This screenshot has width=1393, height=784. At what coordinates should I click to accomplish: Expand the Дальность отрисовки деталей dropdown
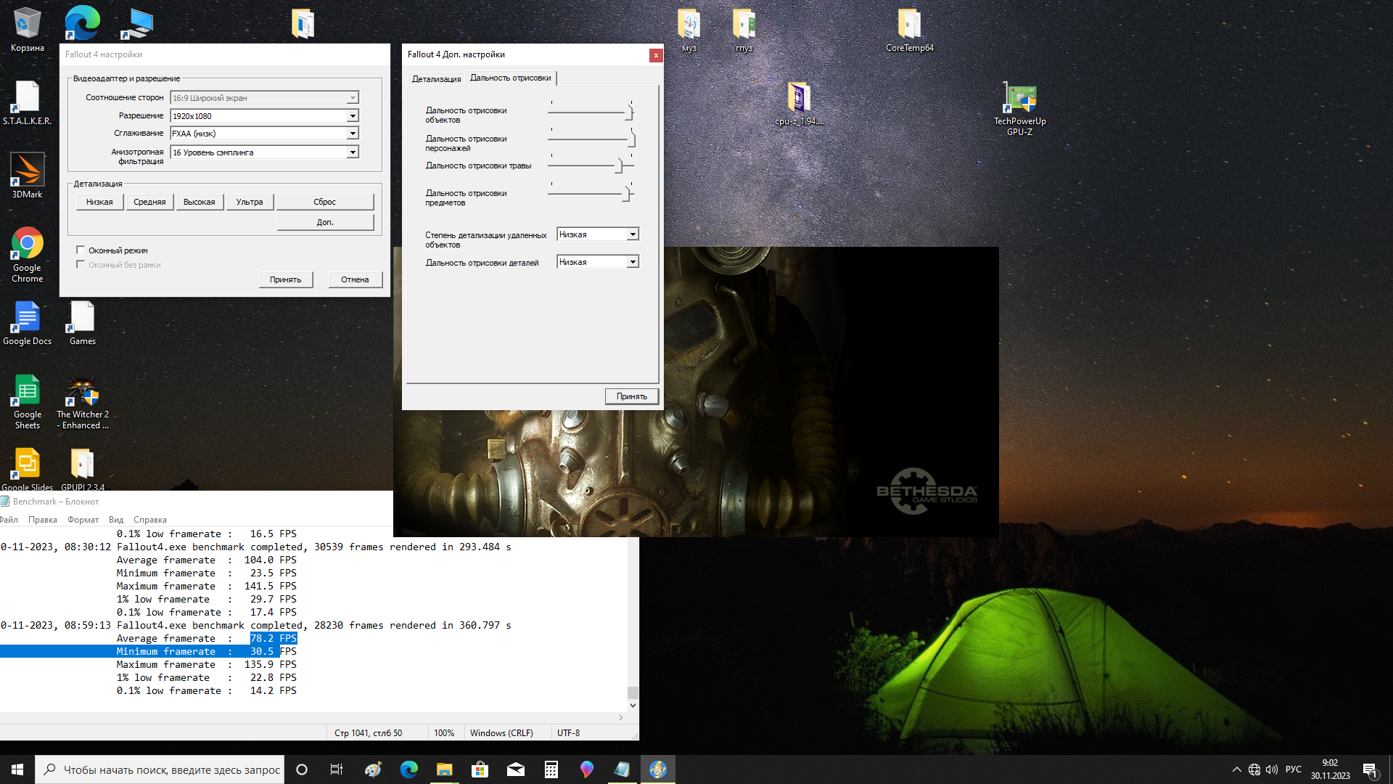click(x=633, y=262)
